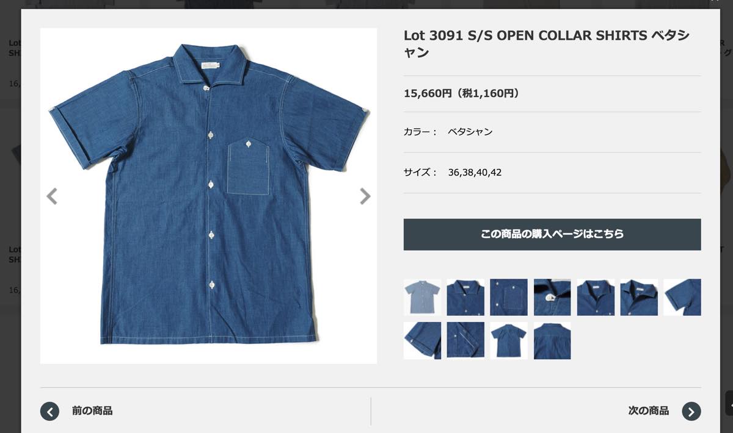Select the fifth thumbnail showing open collar
The width and height of the screenshot is (733, 433).
[596, 297]
